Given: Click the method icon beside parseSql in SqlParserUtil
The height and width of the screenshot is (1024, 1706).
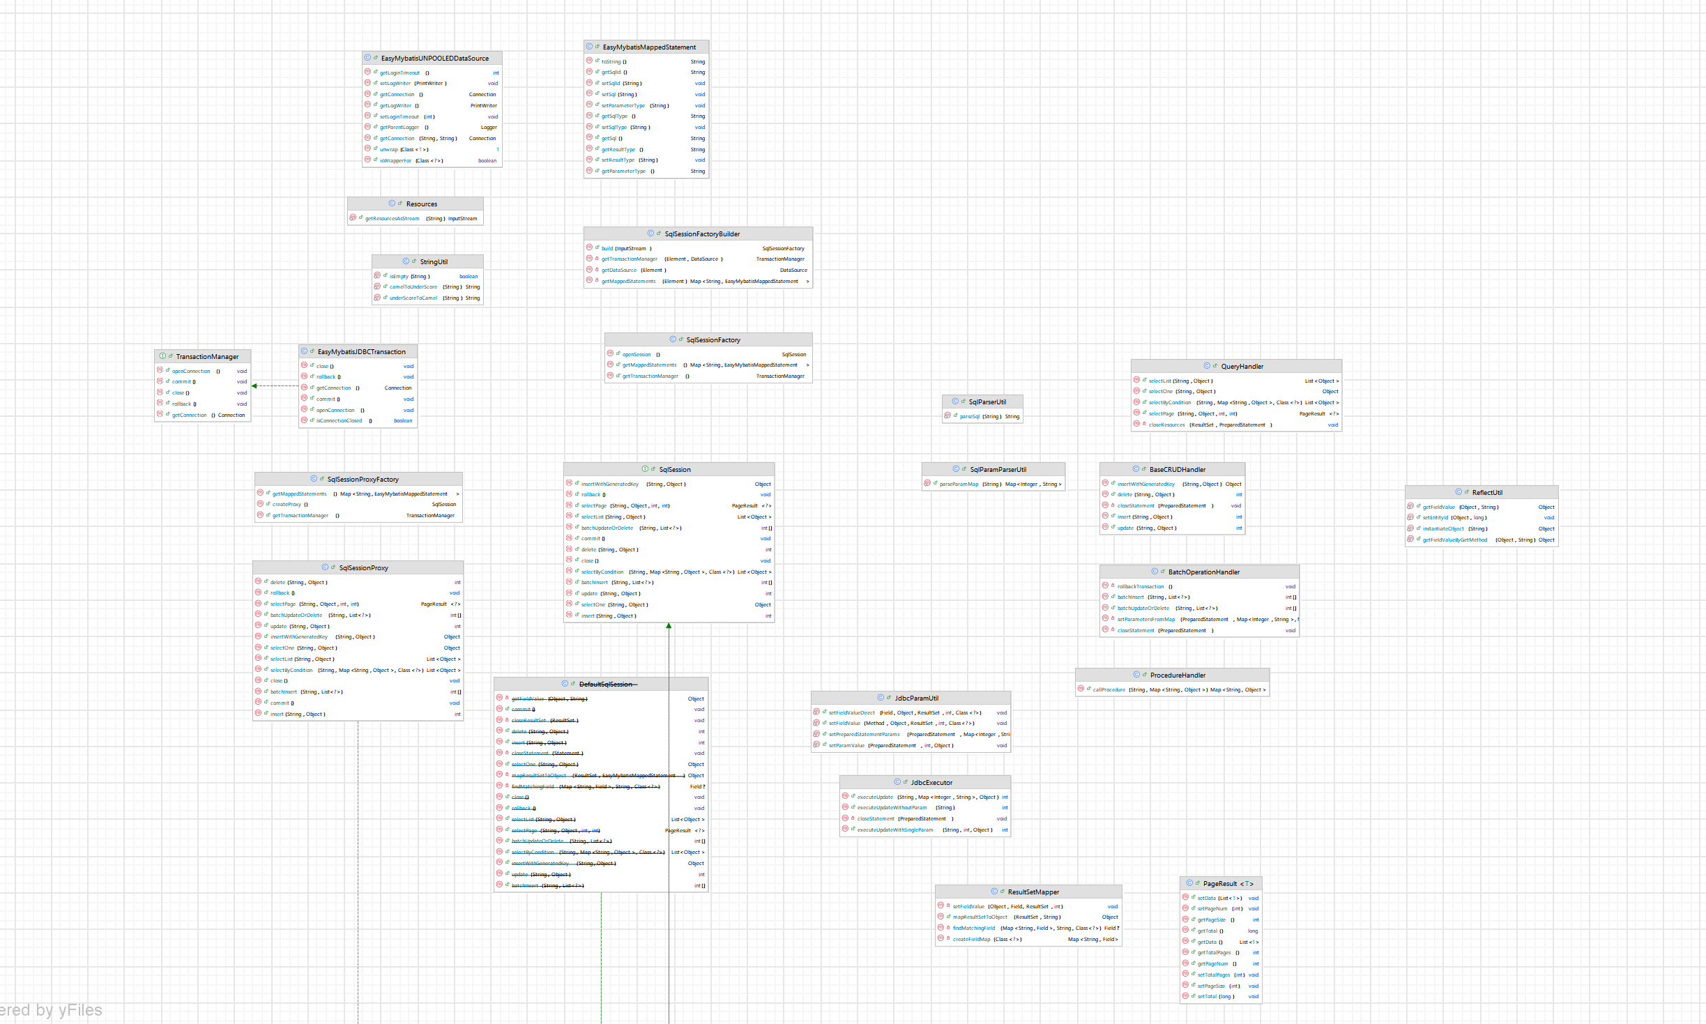Looking at the screenshot, I should [x=947, y=416].
